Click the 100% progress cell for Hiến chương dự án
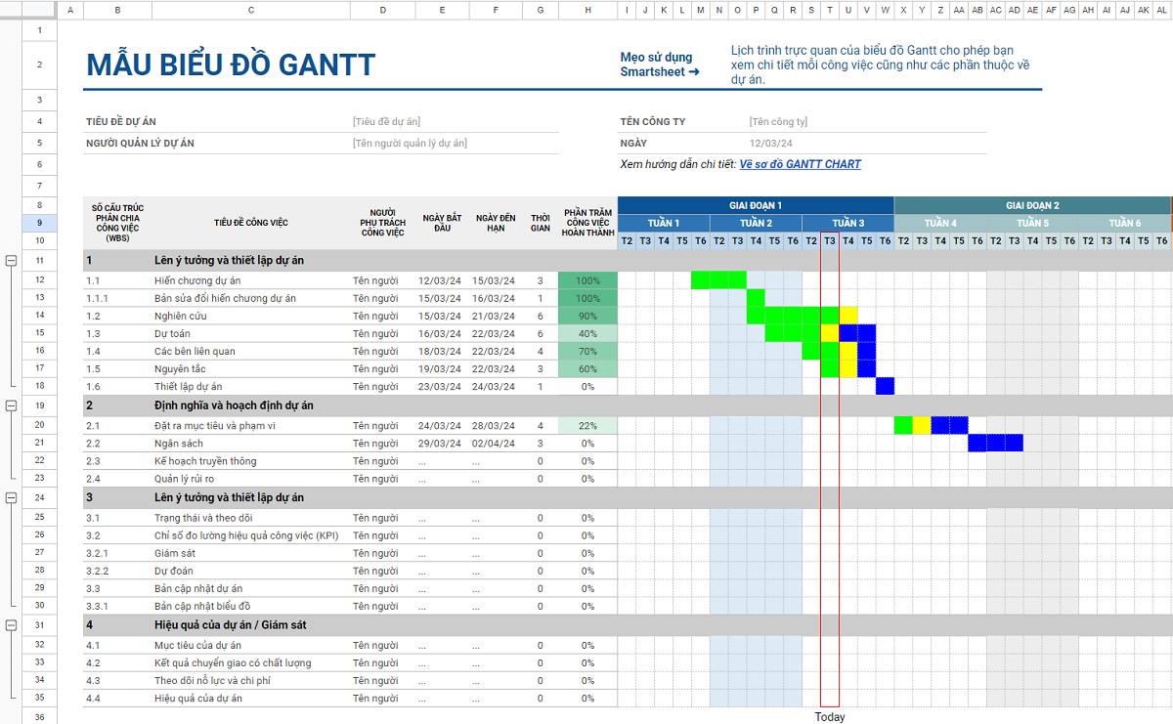 (587, 281)
